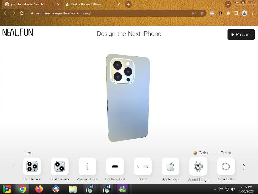Open the NEAL.FUN home logo
This screenshot has width=258, height=194.
point(18,32)
